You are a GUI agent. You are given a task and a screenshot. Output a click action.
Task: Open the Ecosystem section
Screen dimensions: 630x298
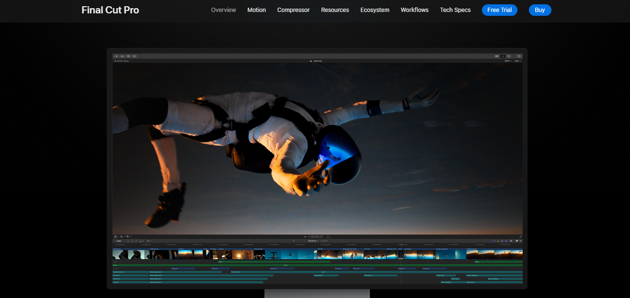point(375,10)
